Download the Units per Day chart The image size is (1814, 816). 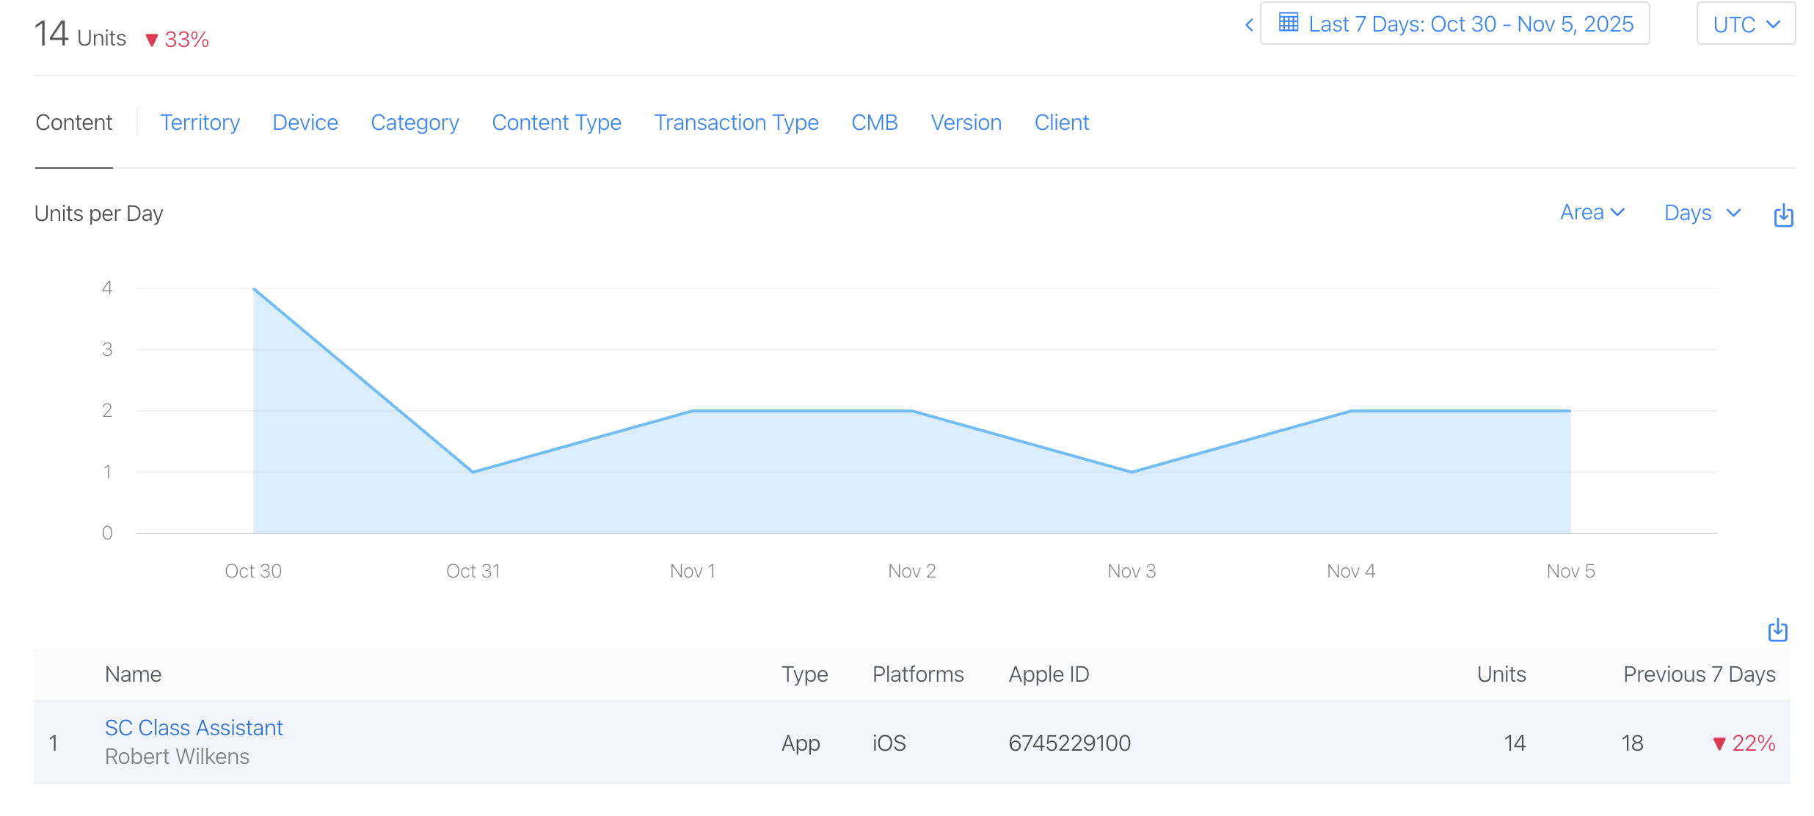coord(1783,215)
